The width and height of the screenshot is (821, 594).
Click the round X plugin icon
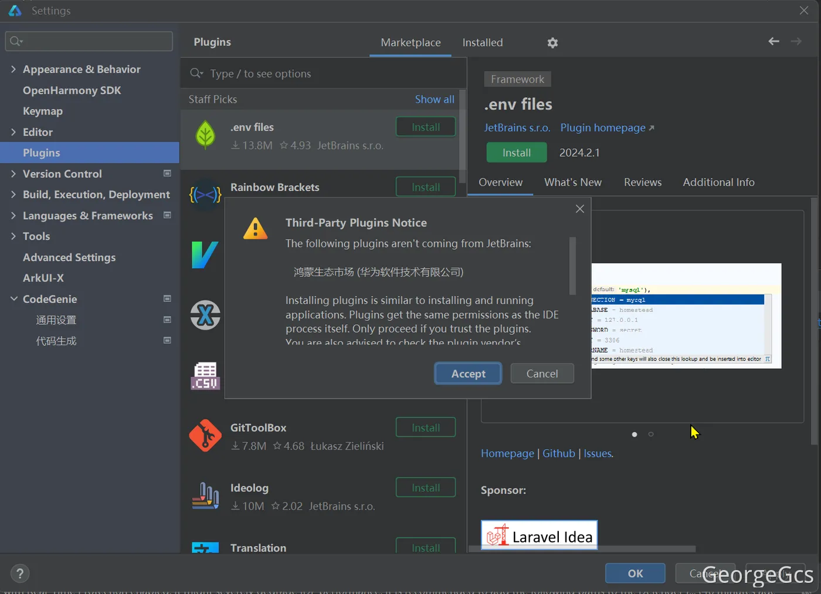205,315
